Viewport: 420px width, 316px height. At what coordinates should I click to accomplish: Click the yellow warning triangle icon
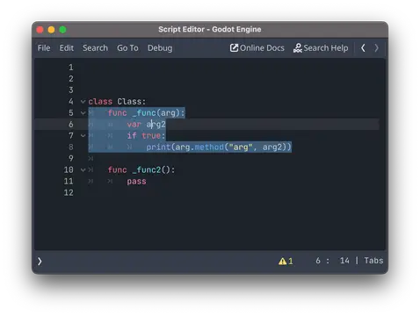(282, 261)
